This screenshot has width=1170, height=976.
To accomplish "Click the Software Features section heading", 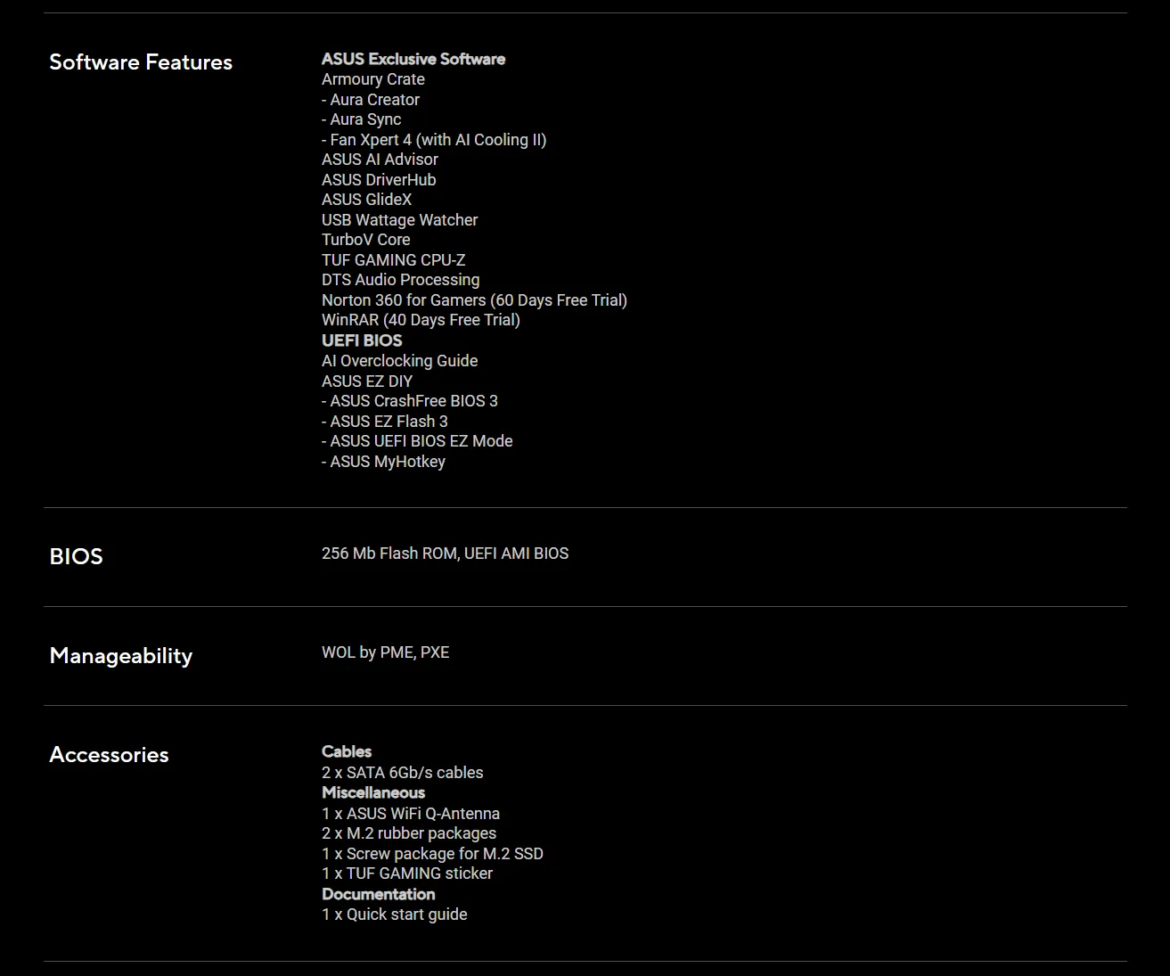I will click(141, 62).
